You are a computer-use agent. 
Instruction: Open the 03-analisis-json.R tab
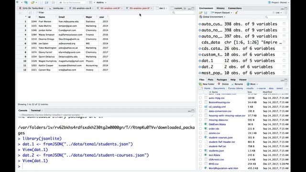140,8
